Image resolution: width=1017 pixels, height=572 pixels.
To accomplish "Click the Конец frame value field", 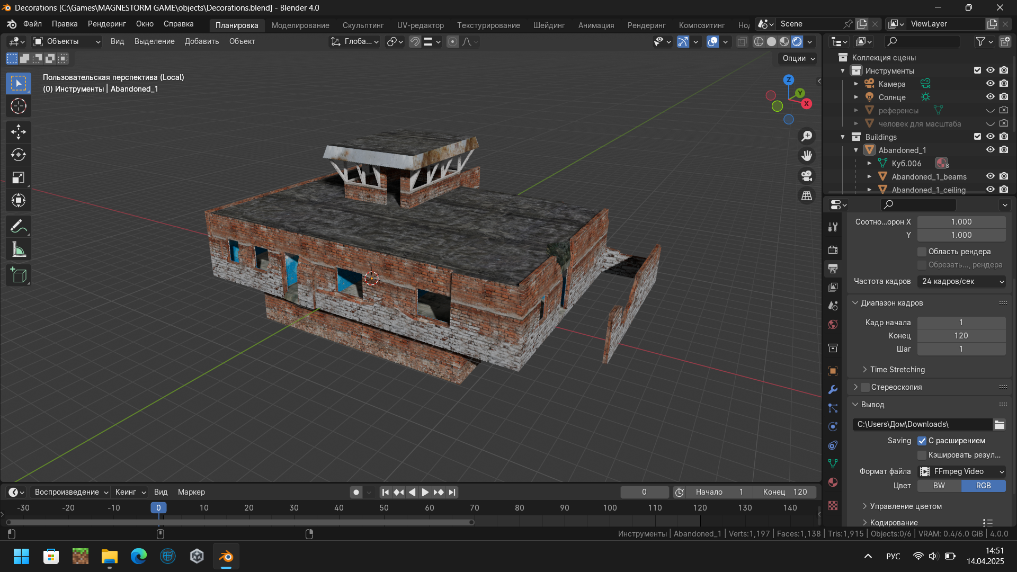I will [961, 336].
